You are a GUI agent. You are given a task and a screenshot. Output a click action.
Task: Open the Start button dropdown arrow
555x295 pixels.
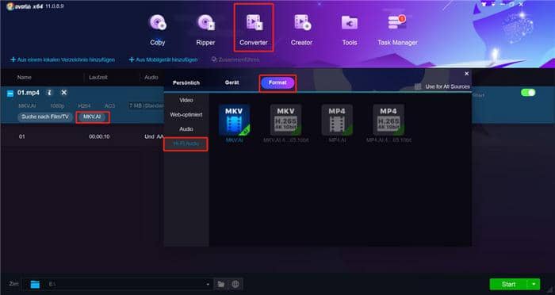coord(534,284)
